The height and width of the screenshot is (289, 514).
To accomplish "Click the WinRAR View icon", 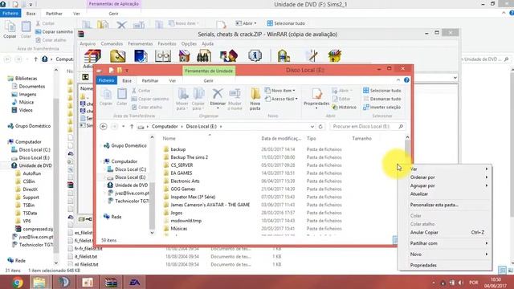I will (x=163, y=56).
